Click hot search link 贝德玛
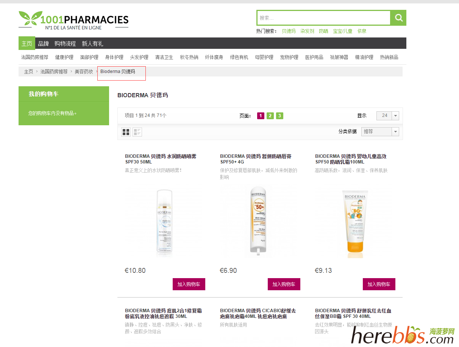 [289, 31]
